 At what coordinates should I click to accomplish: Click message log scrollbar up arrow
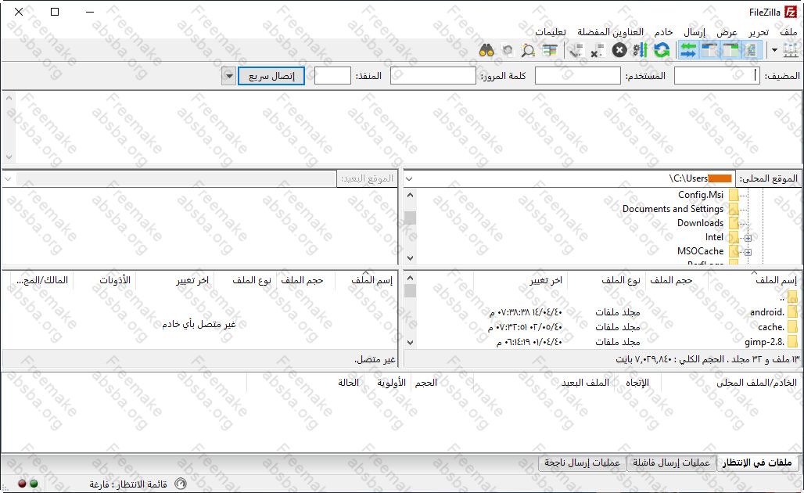pos(9,98)
